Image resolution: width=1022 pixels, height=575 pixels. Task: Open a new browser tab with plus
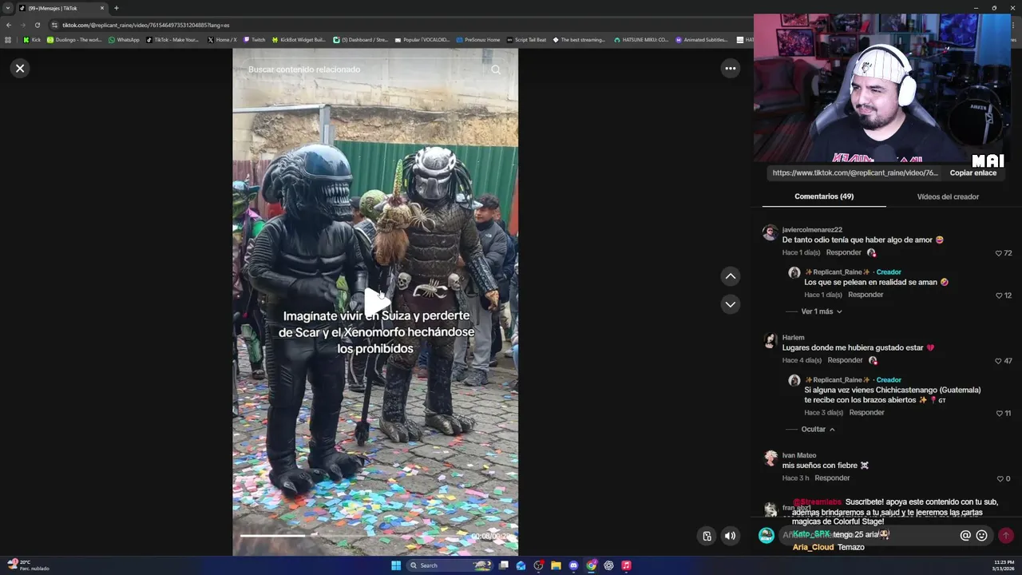116,8
